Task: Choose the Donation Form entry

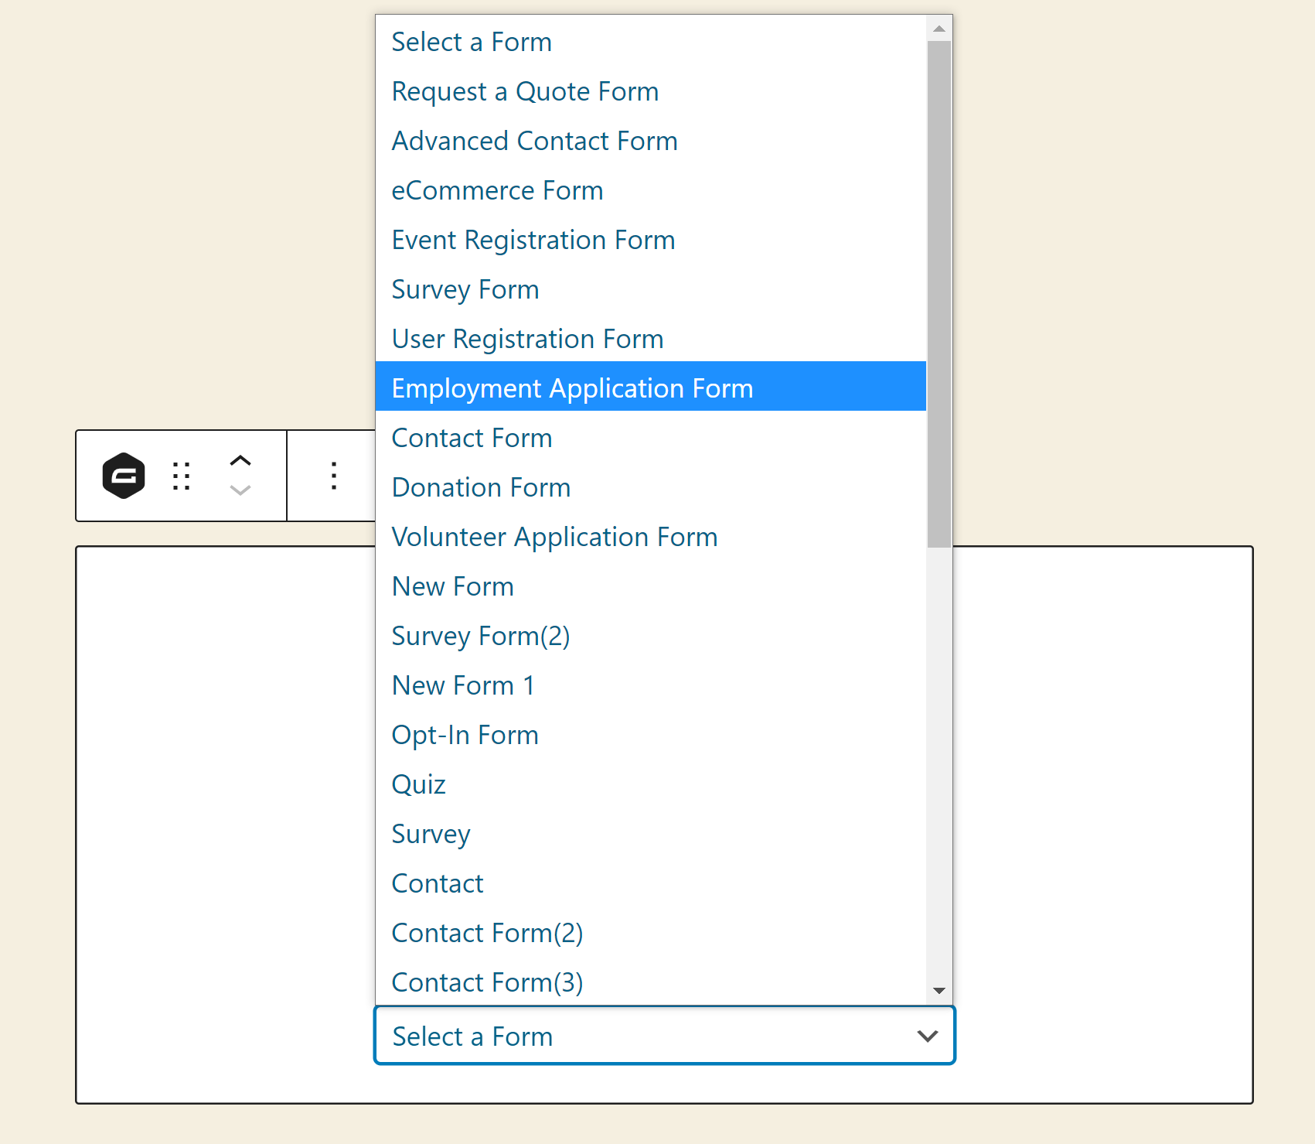Action: [x=481, y=487]
